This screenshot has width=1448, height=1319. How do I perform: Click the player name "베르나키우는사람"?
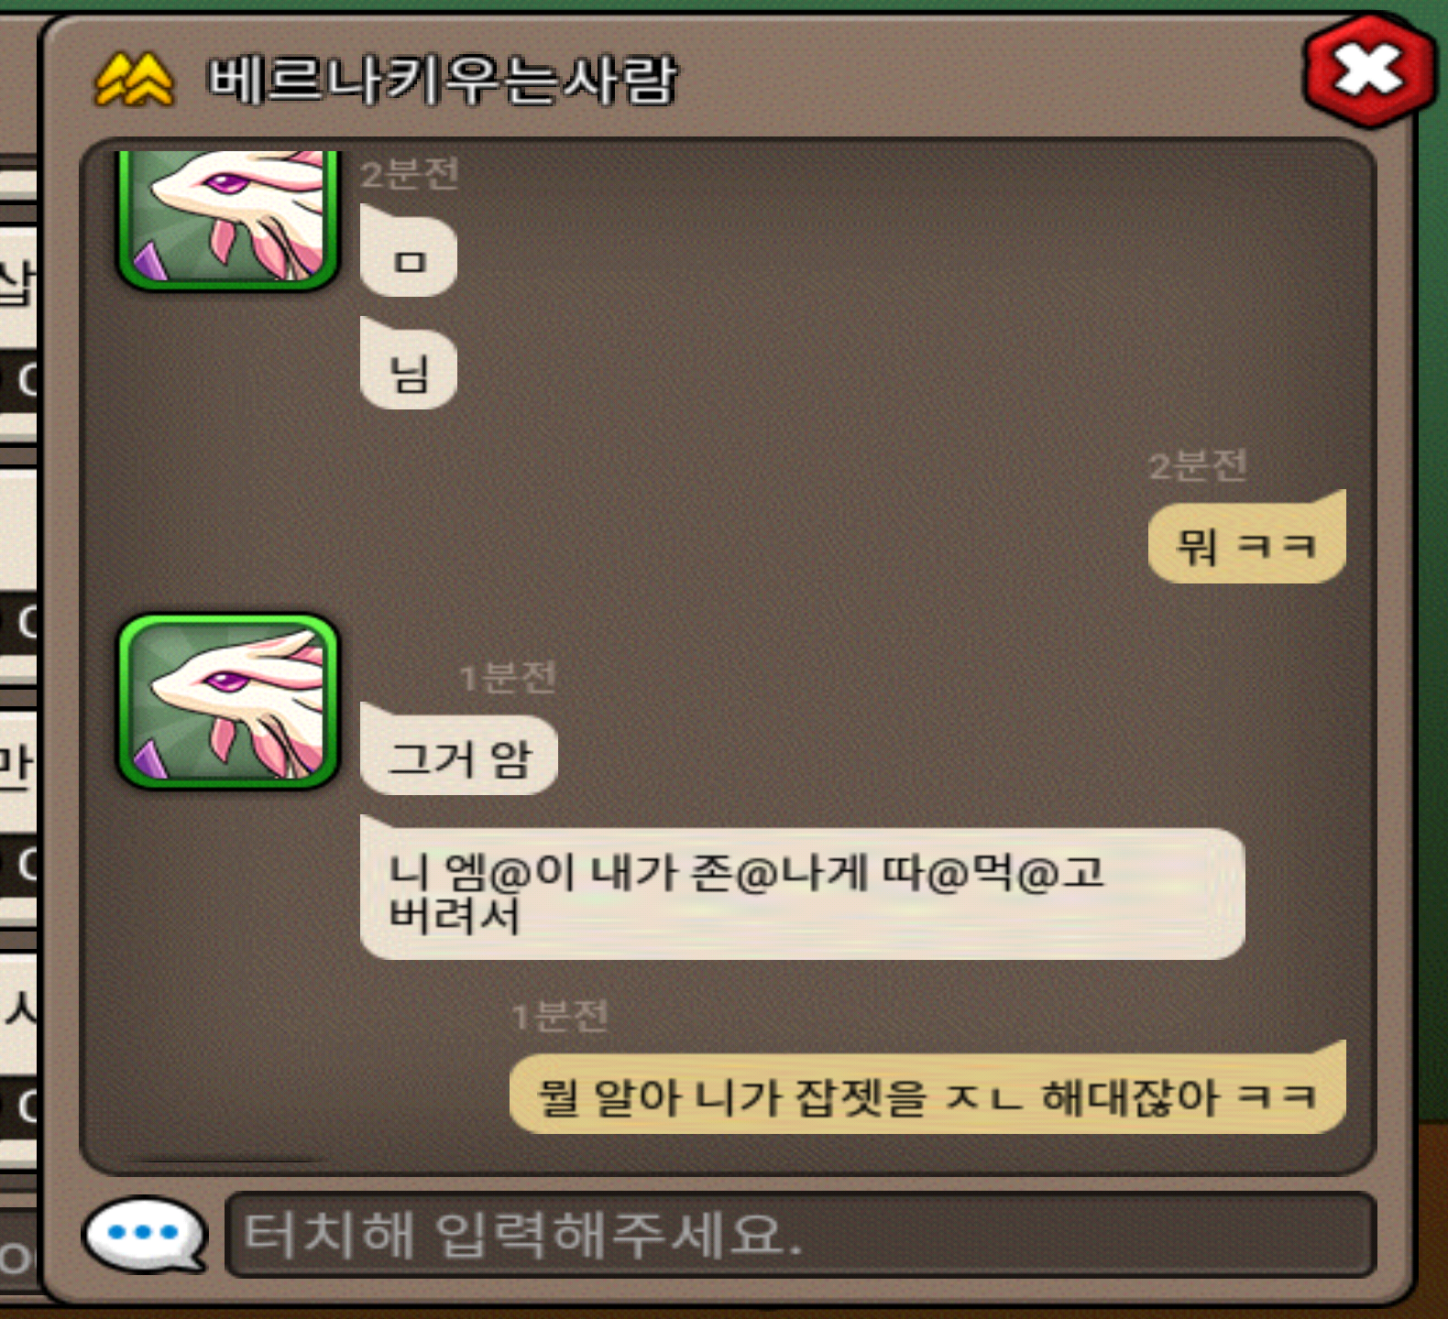pos(443,80)
